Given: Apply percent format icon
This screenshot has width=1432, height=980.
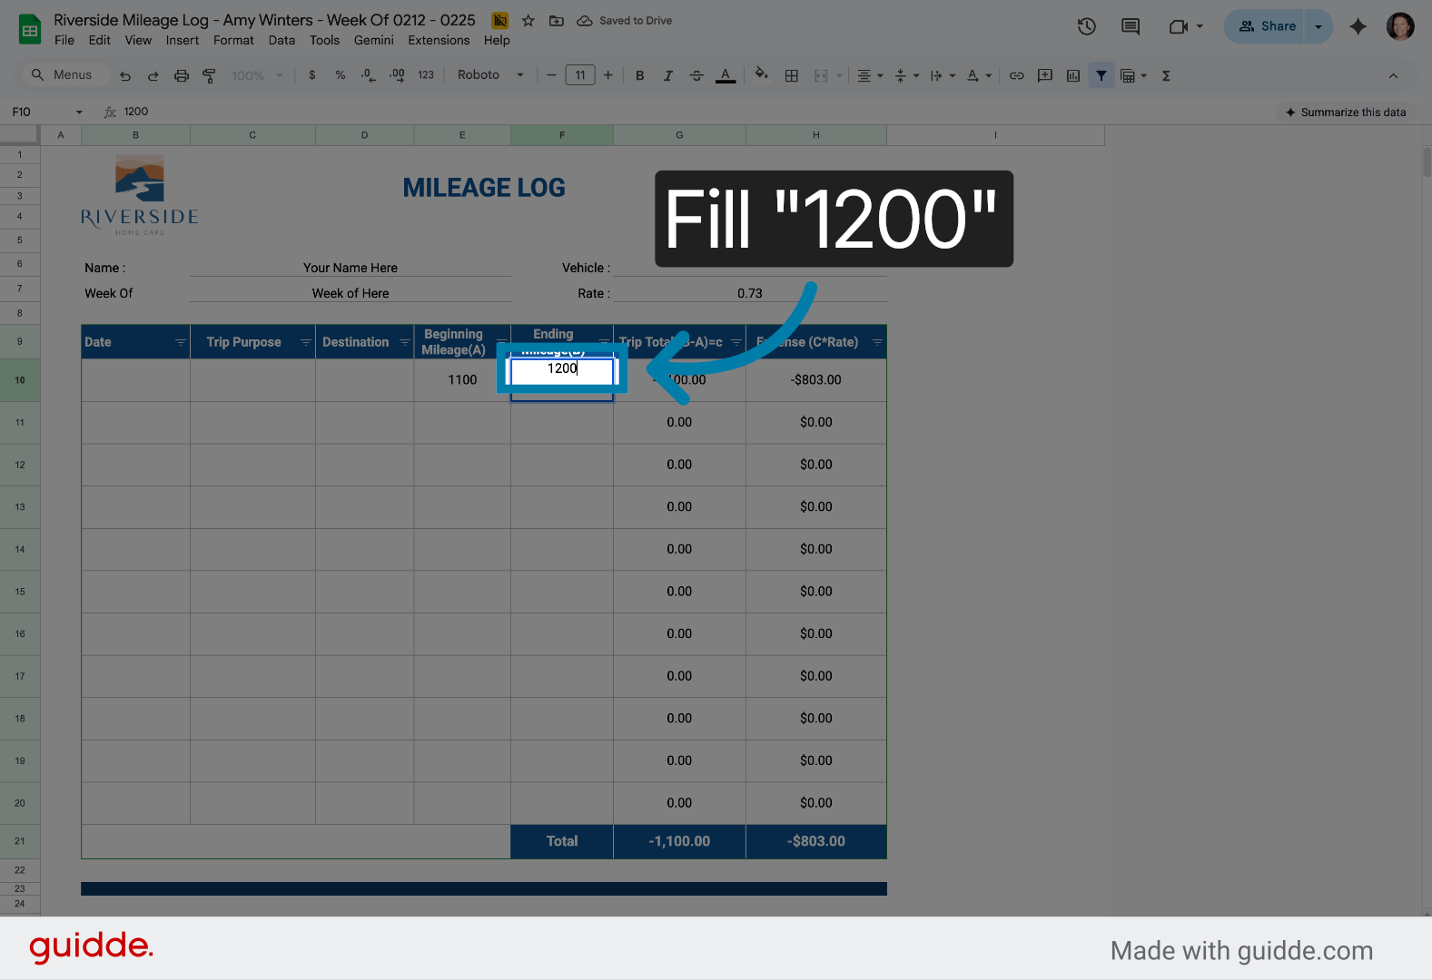Looking at the screenshot, I should tap(341, 75).
